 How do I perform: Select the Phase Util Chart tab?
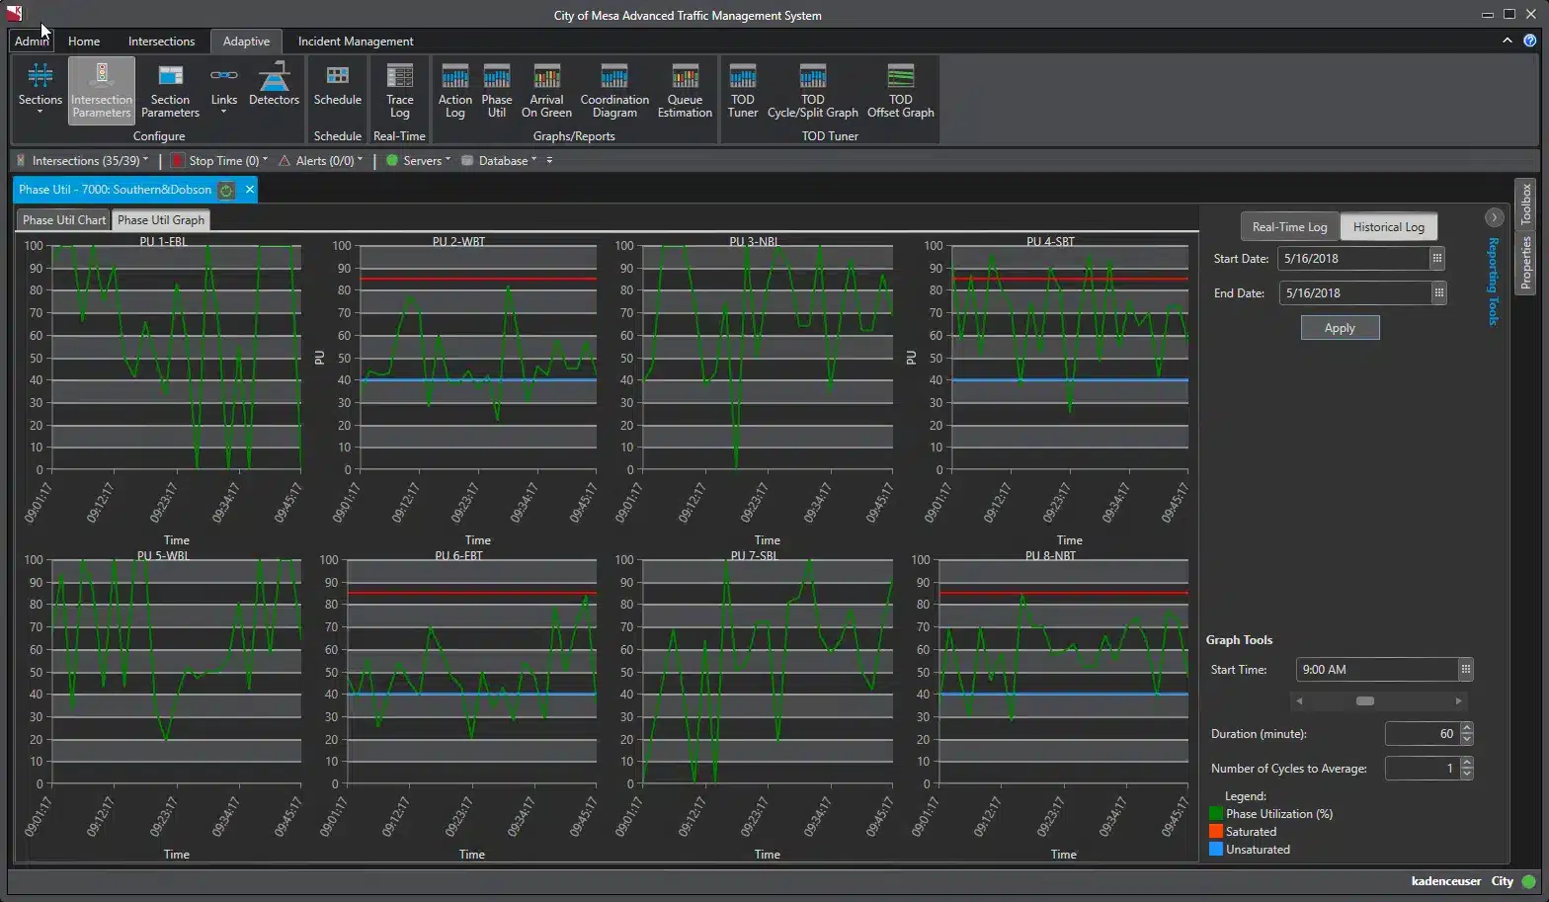tap(64, 220)
